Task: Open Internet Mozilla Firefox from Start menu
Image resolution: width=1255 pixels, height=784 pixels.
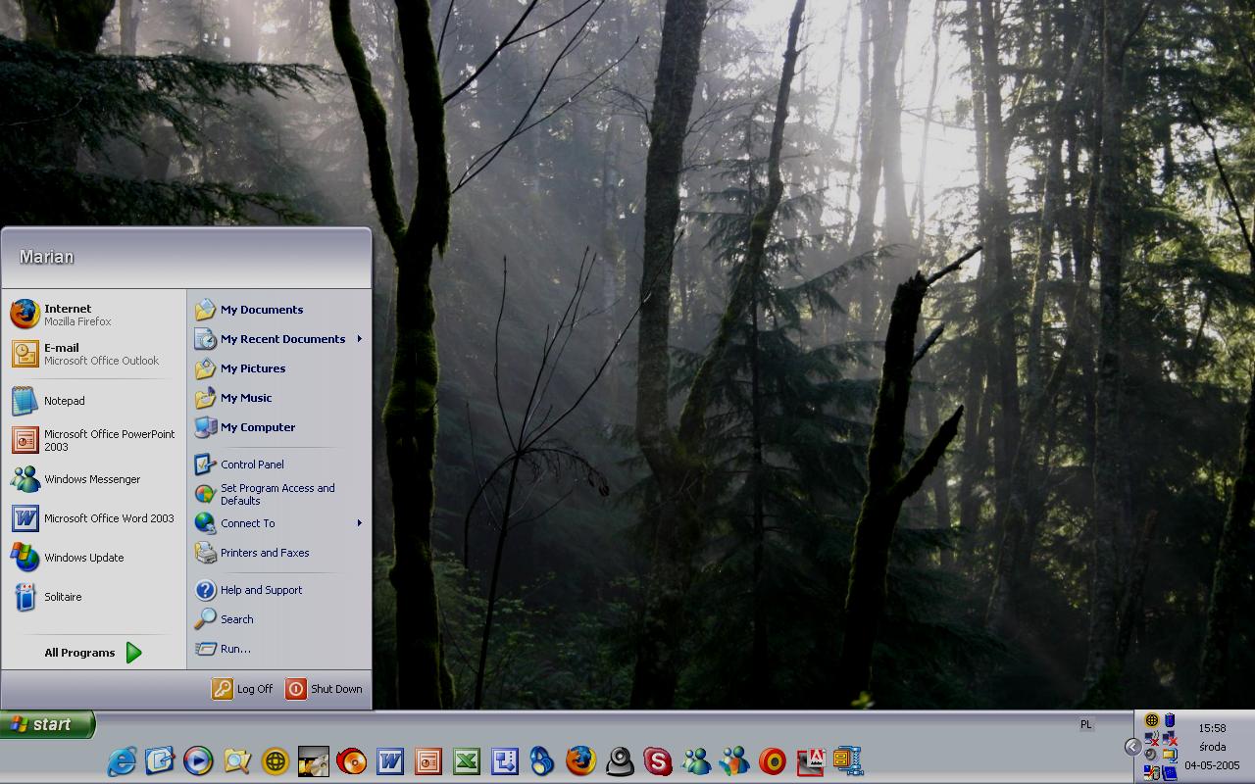Action: coord(94,315)
